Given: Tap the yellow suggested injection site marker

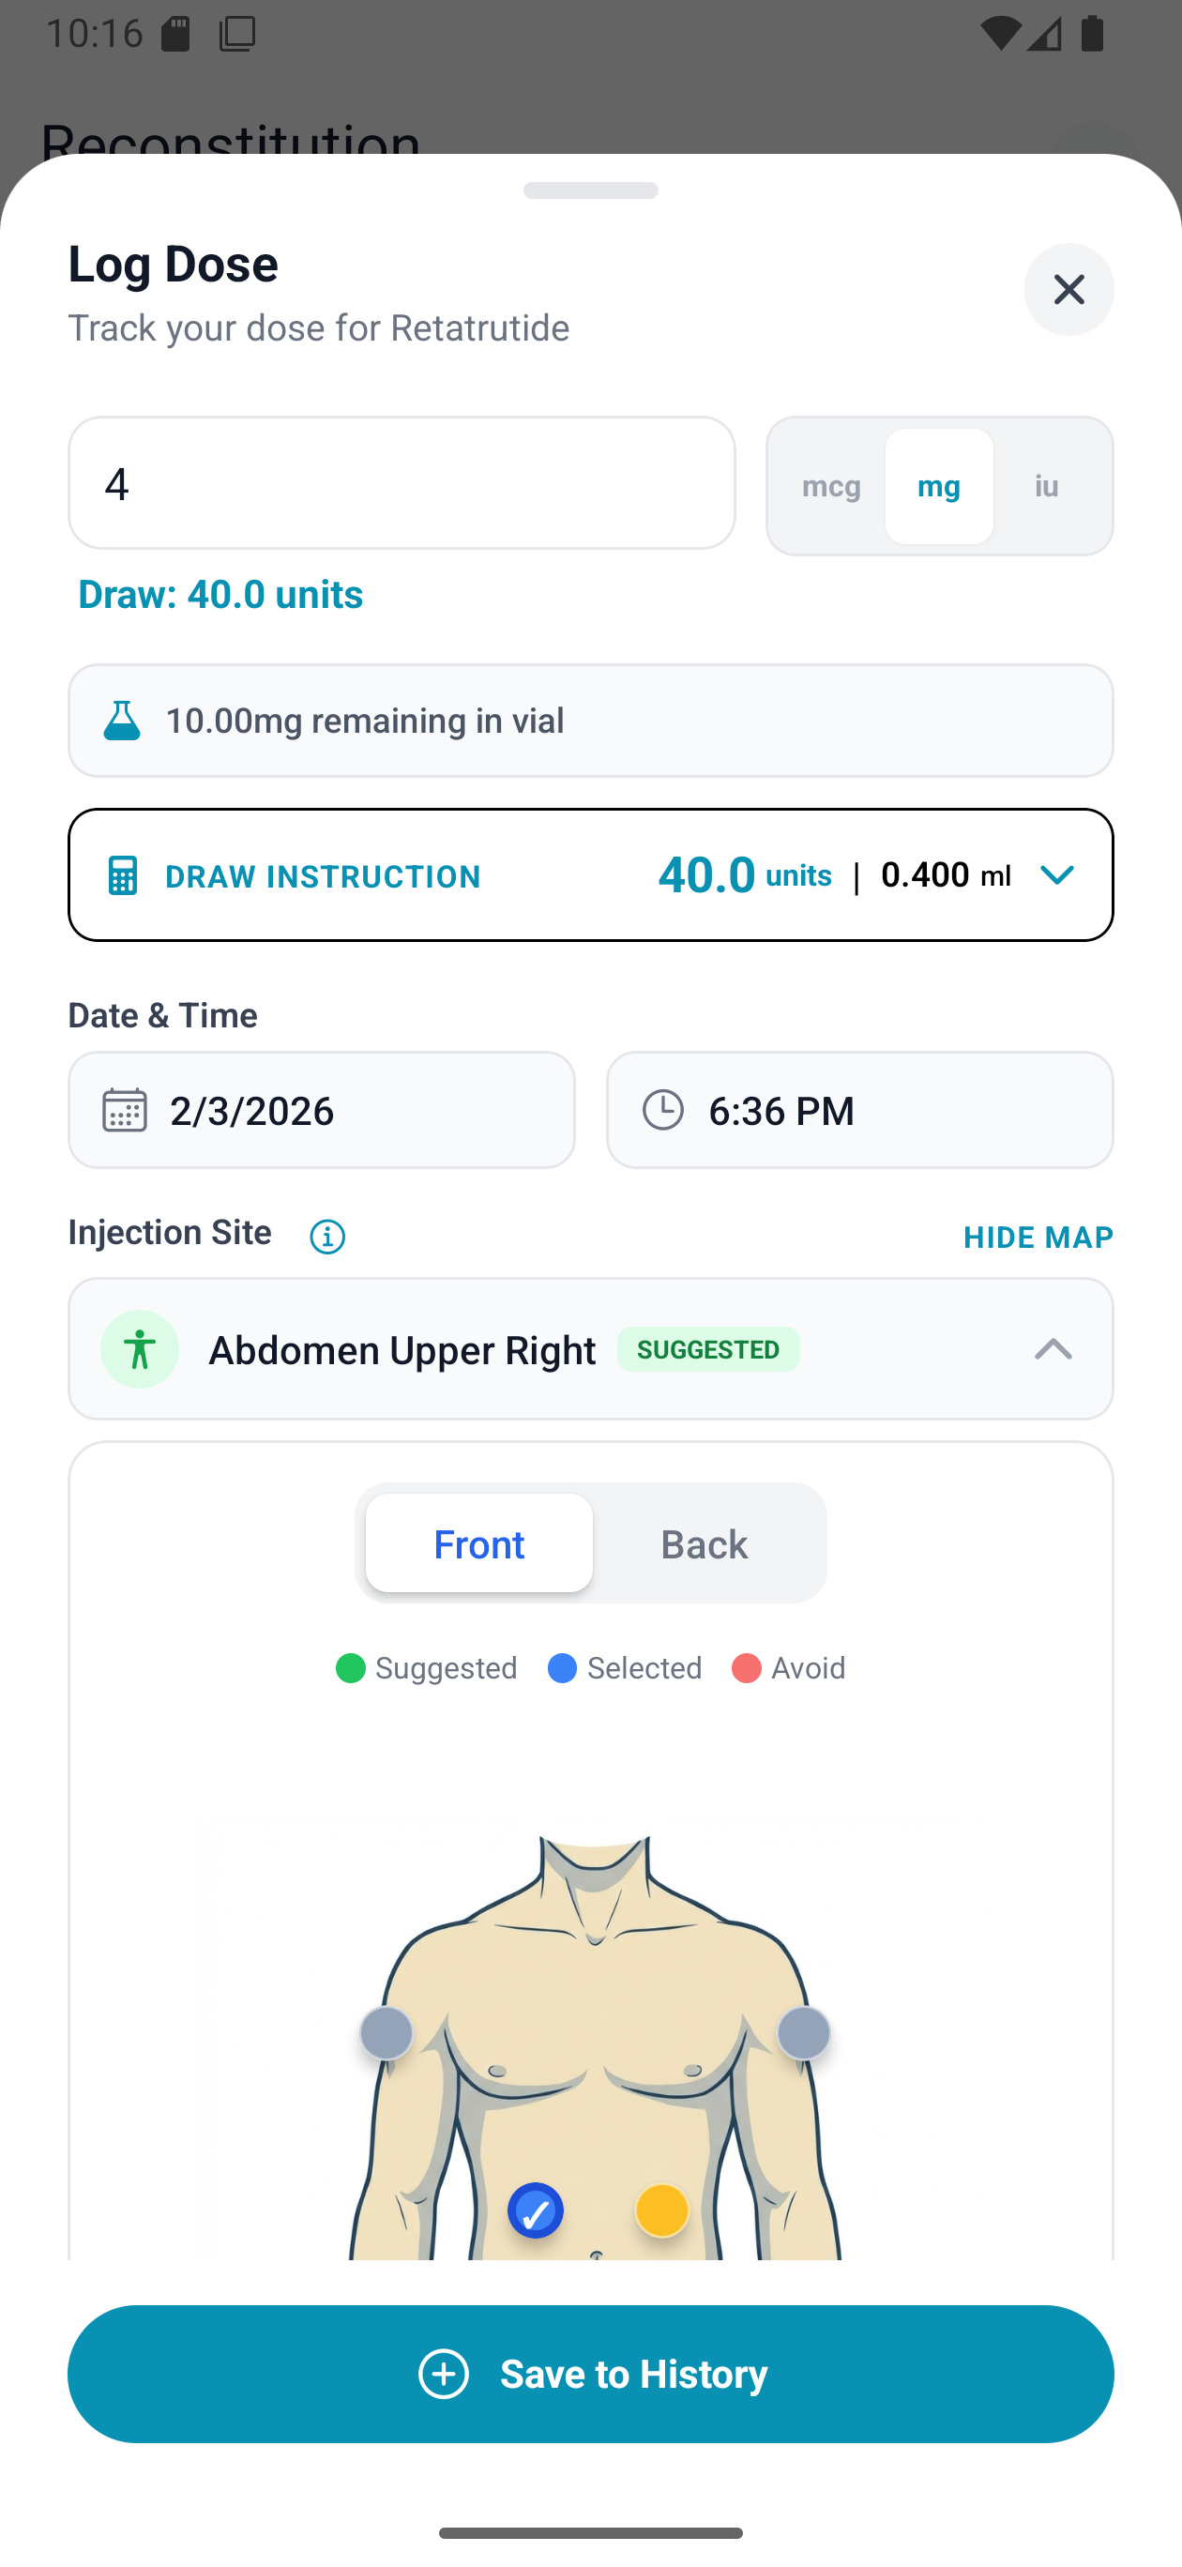Looking at the screenshot, I should tap(660, 2210).
